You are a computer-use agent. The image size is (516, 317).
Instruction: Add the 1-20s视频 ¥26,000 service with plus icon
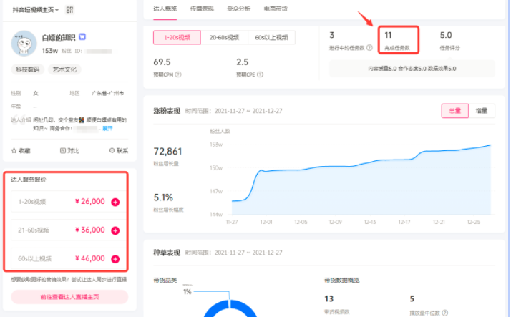[x=115, y=202]
